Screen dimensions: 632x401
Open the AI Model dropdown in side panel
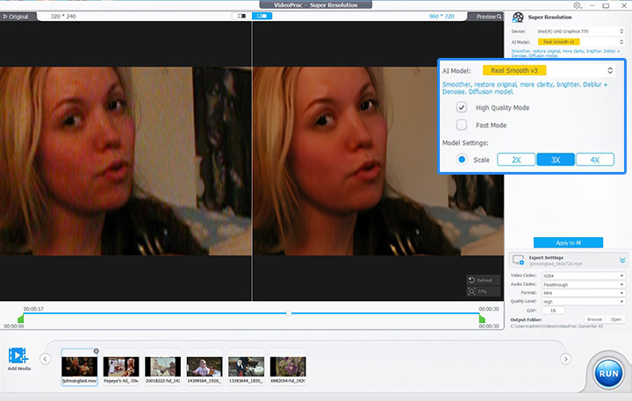[x=580, y=41]
